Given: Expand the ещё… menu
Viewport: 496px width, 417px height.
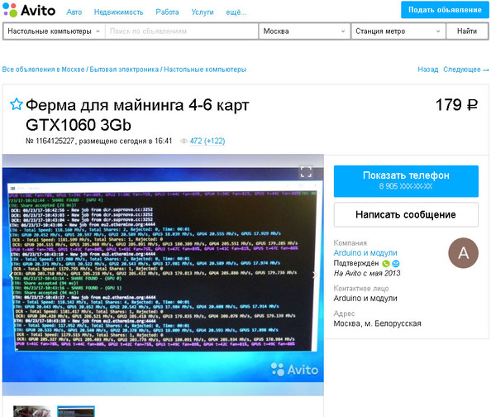Looking at the screenshot, I should tap(236, 12).
